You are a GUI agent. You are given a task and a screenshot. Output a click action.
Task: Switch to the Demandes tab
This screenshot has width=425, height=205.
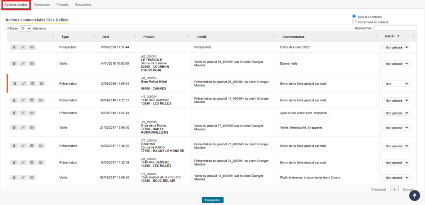42,5
